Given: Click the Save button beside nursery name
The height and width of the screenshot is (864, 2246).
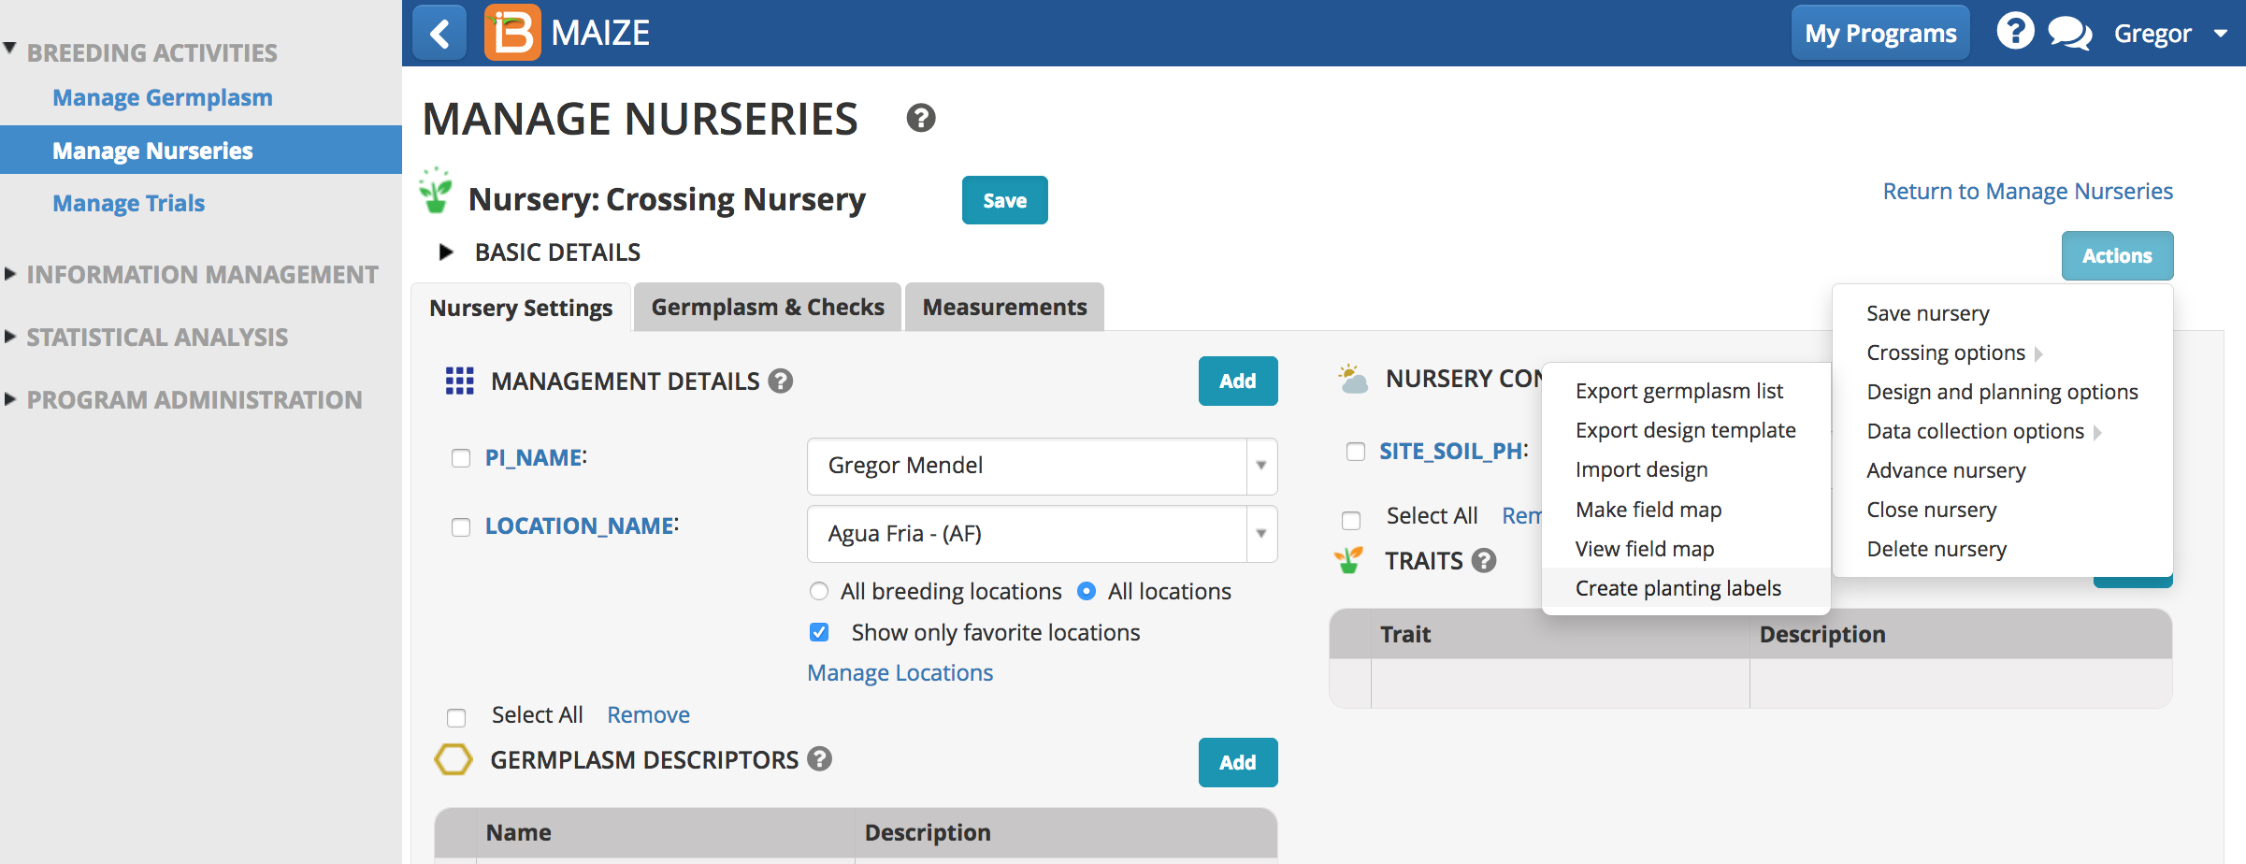Looking at the screenshot, I should click(x=1004, y=200).
